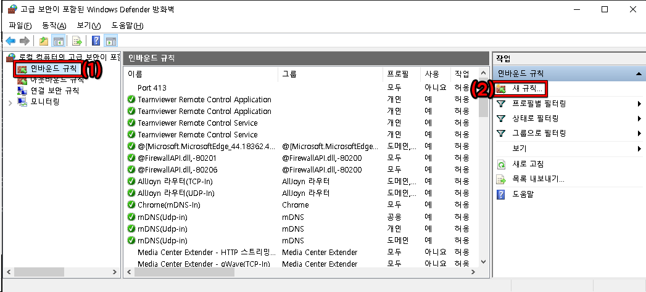The width and height of the screenshot is (646, 292).
Task: Click the blue Help toolbar icon
Action: [x=96, y=41]
